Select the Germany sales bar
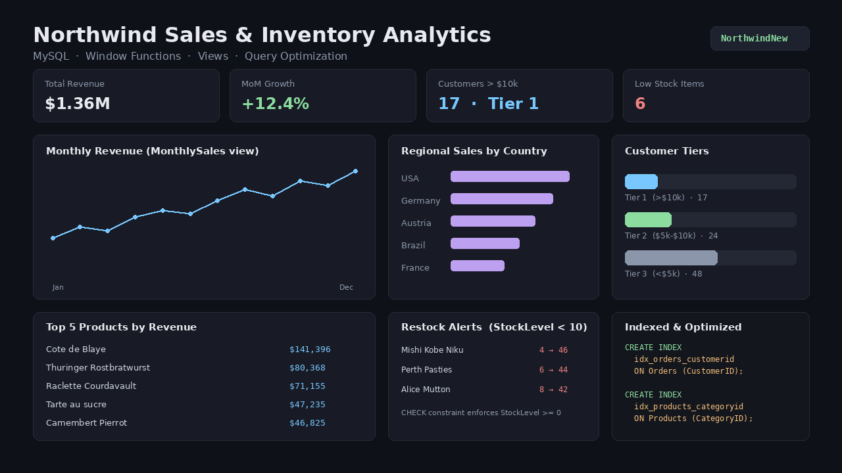842x473 pixels. tap(502, 198)
